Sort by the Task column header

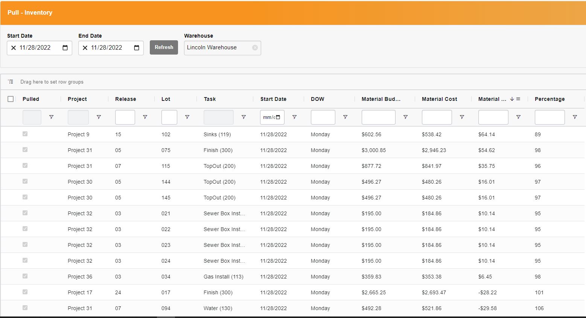210,99
